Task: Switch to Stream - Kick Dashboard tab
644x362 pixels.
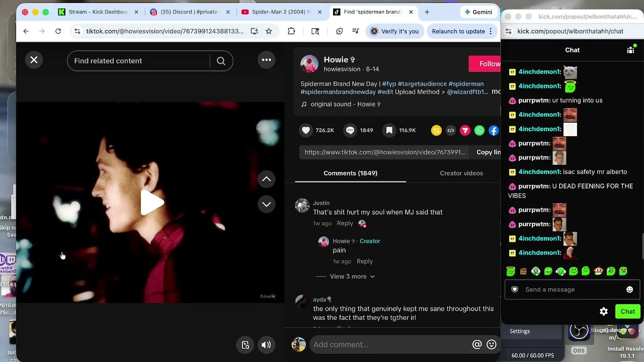Action: click(98, 12)
